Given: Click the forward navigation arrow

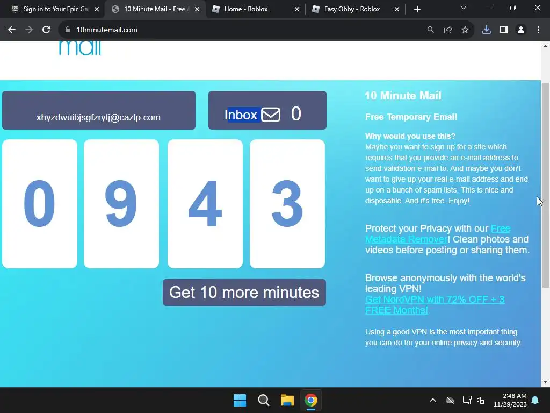Looking at the screenshot, I should click(x=29, y=30).
